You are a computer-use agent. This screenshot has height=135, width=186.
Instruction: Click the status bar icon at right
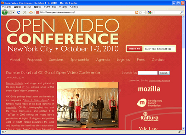[180, 132]
